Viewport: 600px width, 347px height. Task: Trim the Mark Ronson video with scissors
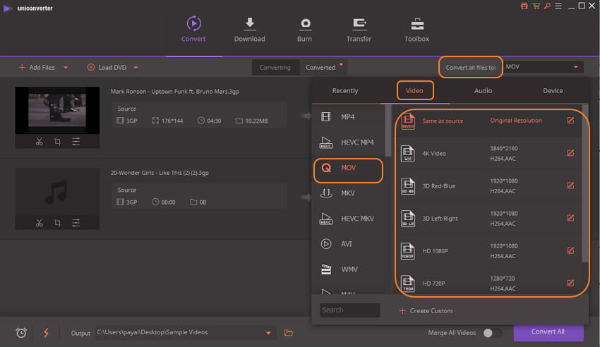[x=39, y=142]
